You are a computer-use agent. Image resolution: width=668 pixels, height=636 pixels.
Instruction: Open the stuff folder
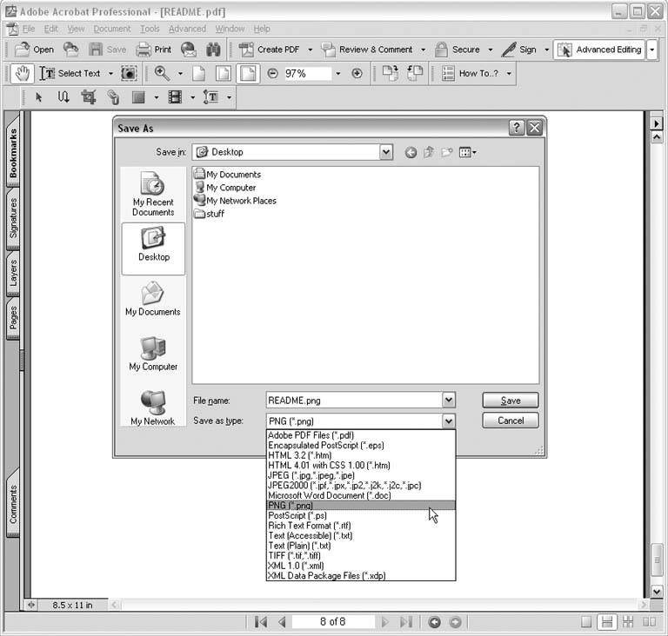pyautogui.click(x=215, y=214)
